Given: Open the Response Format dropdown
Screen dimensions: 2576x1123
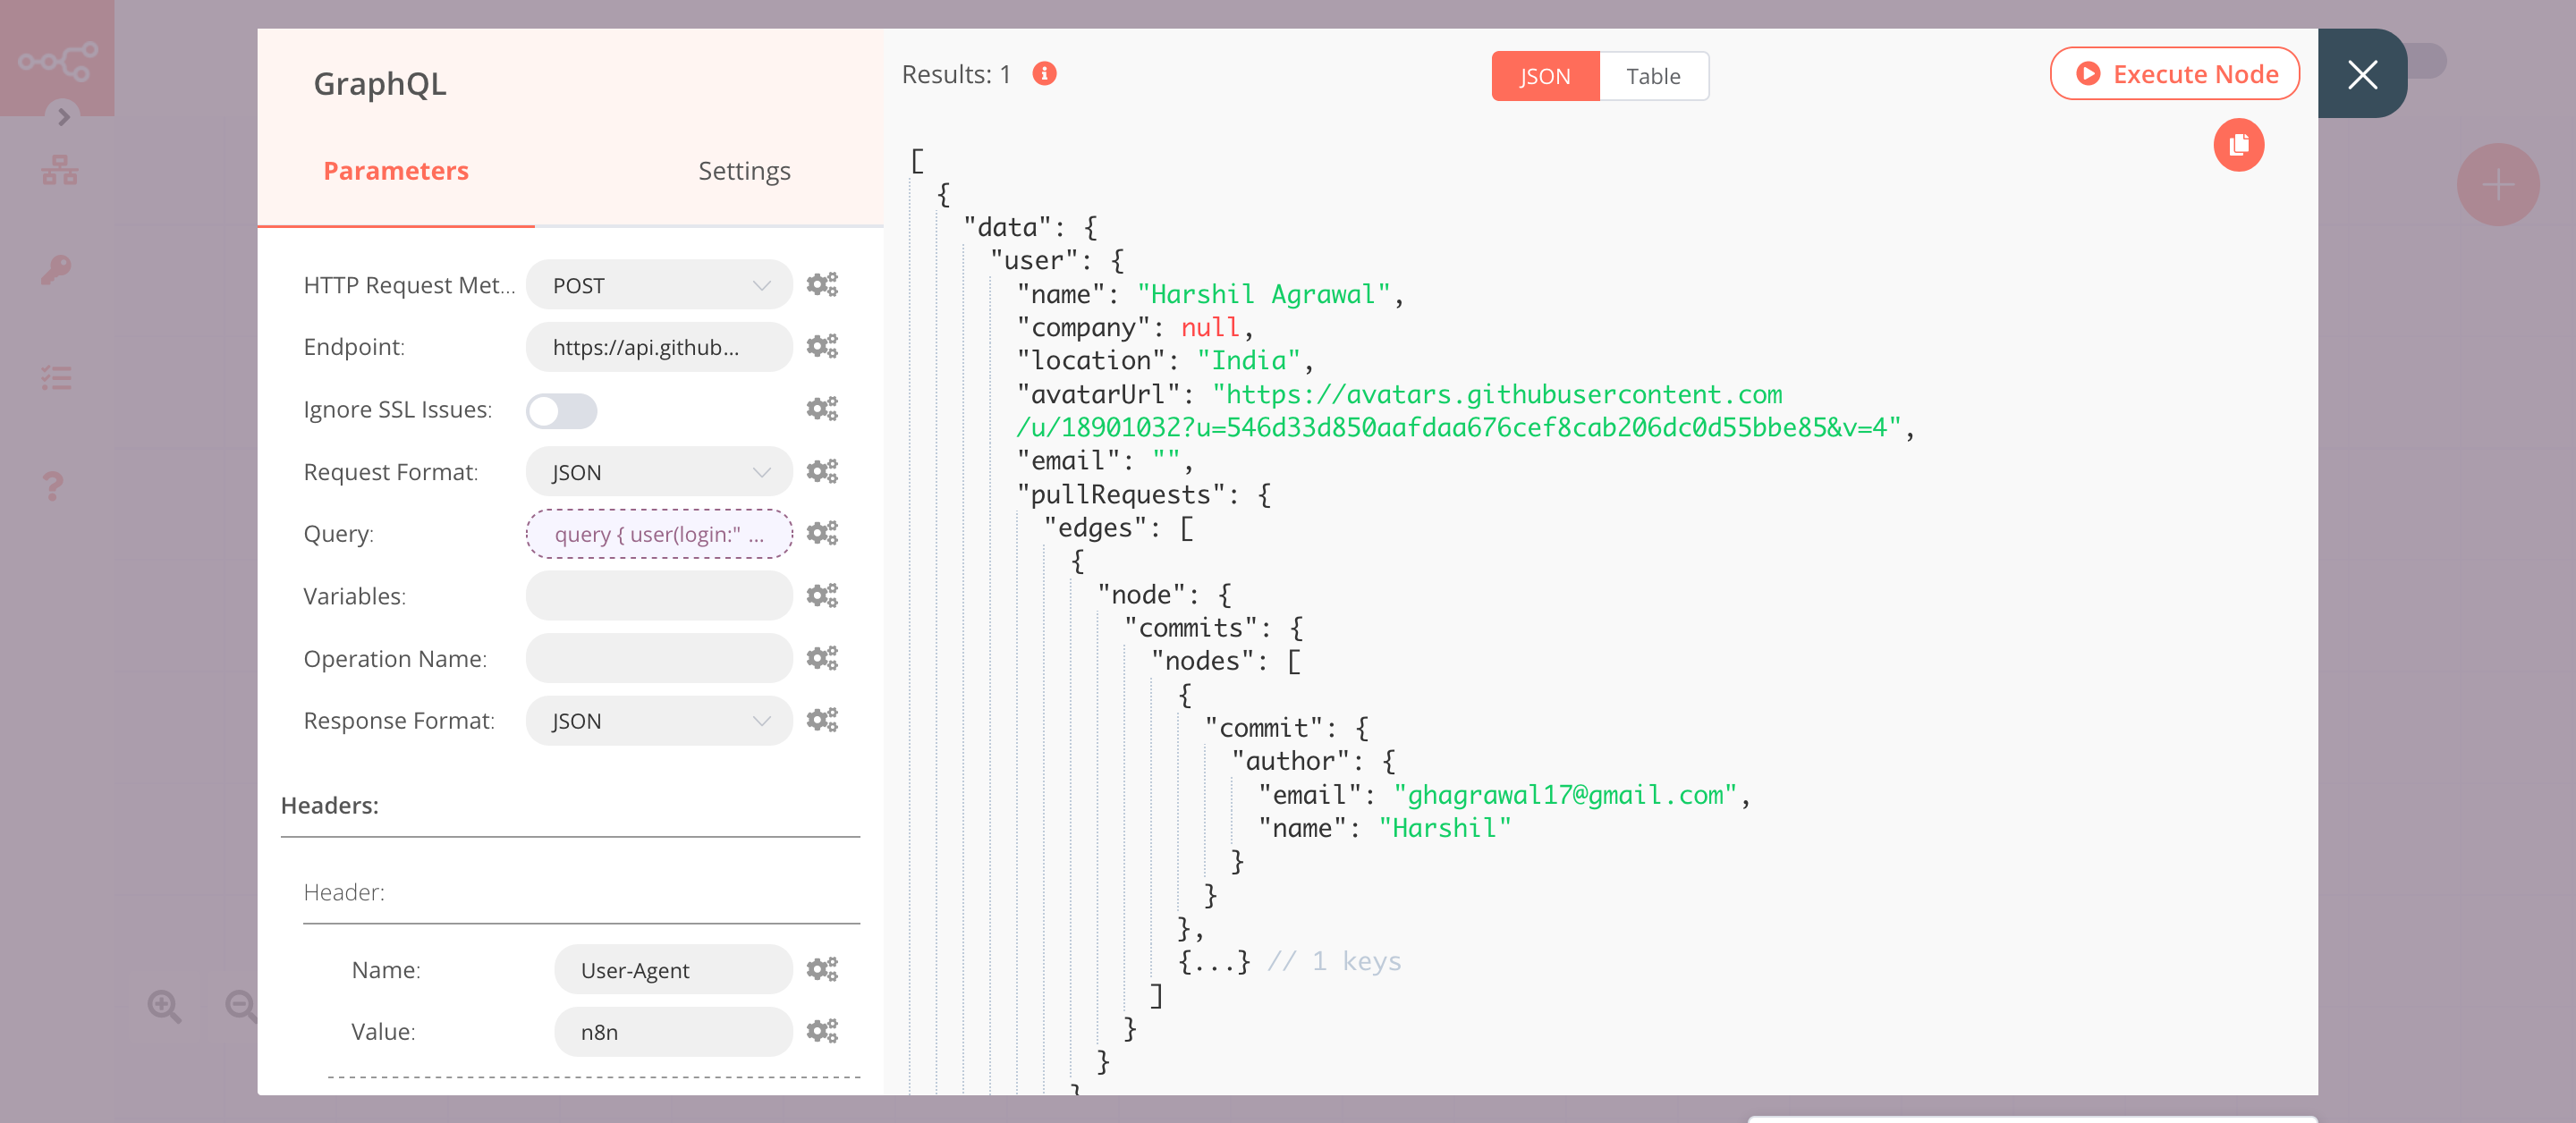Looking at the screenshot, I should [x=658, y=720].
